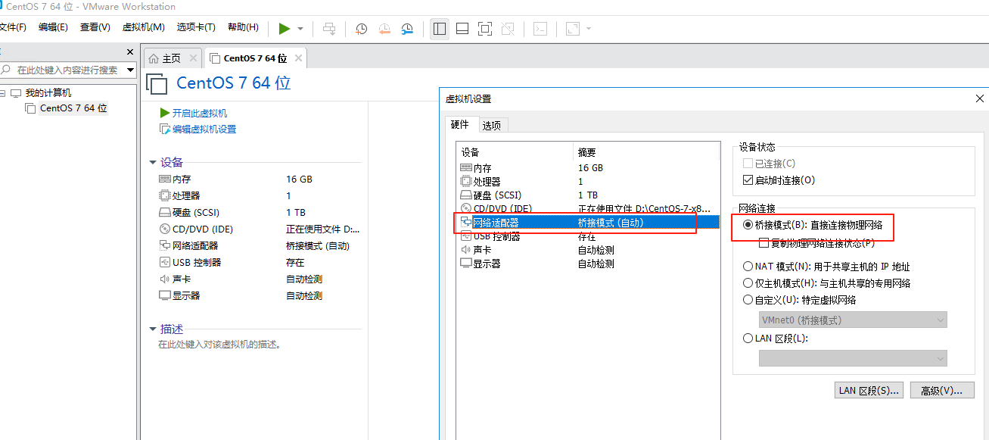Viewport: 989px width, 440px height.
Task: Click the Enter Full Screen mode icon
Action: (485, 28)
